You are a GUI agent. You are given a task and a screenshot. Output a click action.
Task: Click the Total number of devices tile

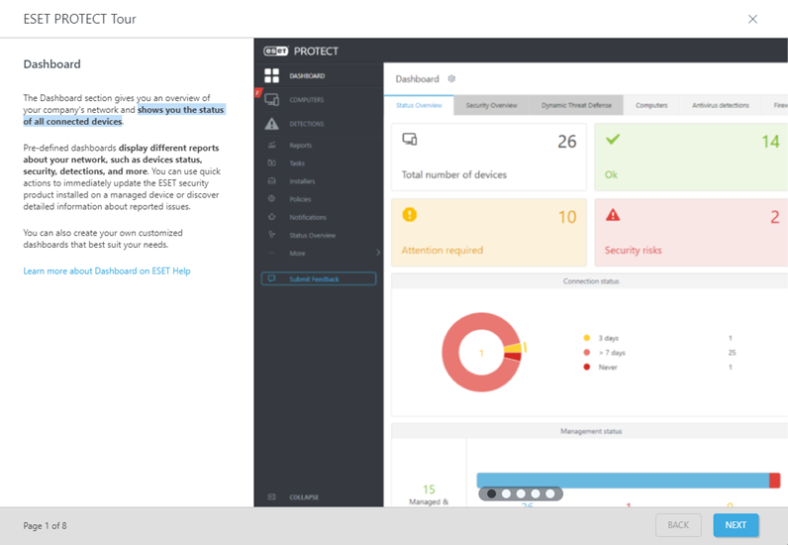coord(489,157)
